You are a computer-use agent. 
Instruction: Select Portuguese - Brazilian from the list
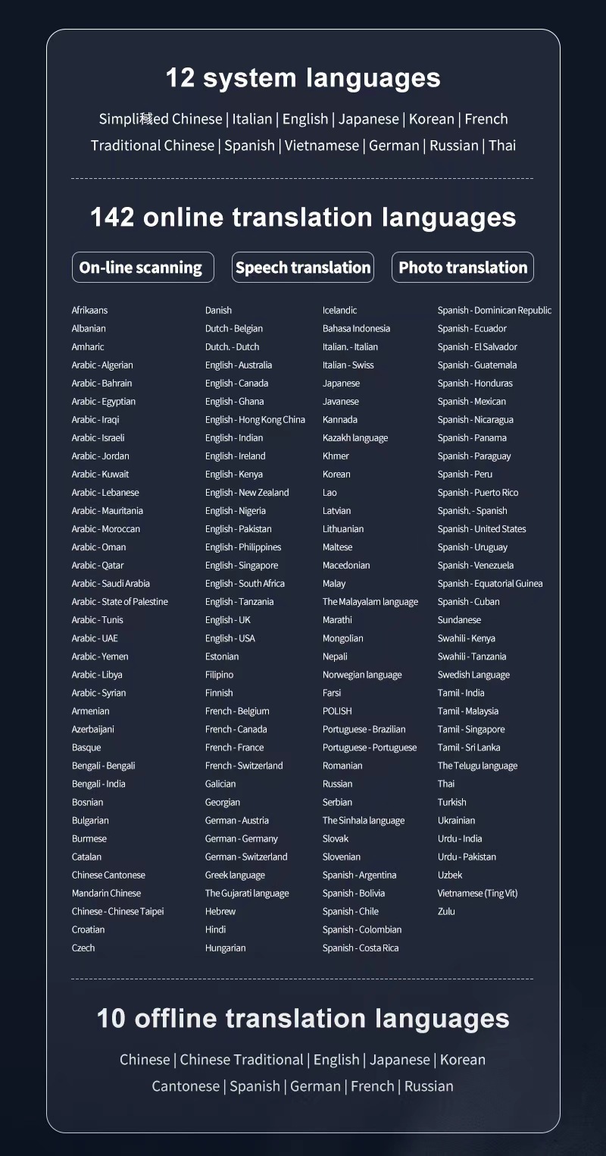[364, 729]
